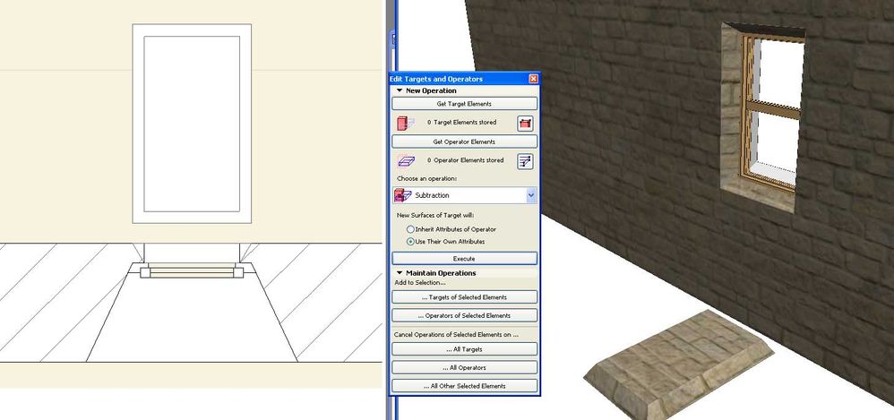Click the '0 Operator Elements stored' text
This screenshot has width=894, height=420.
click(x=465, y=160)
